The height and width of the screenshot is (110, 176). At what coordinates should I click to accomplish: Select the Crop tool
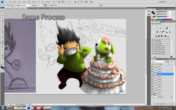click(x=2, y=21)
